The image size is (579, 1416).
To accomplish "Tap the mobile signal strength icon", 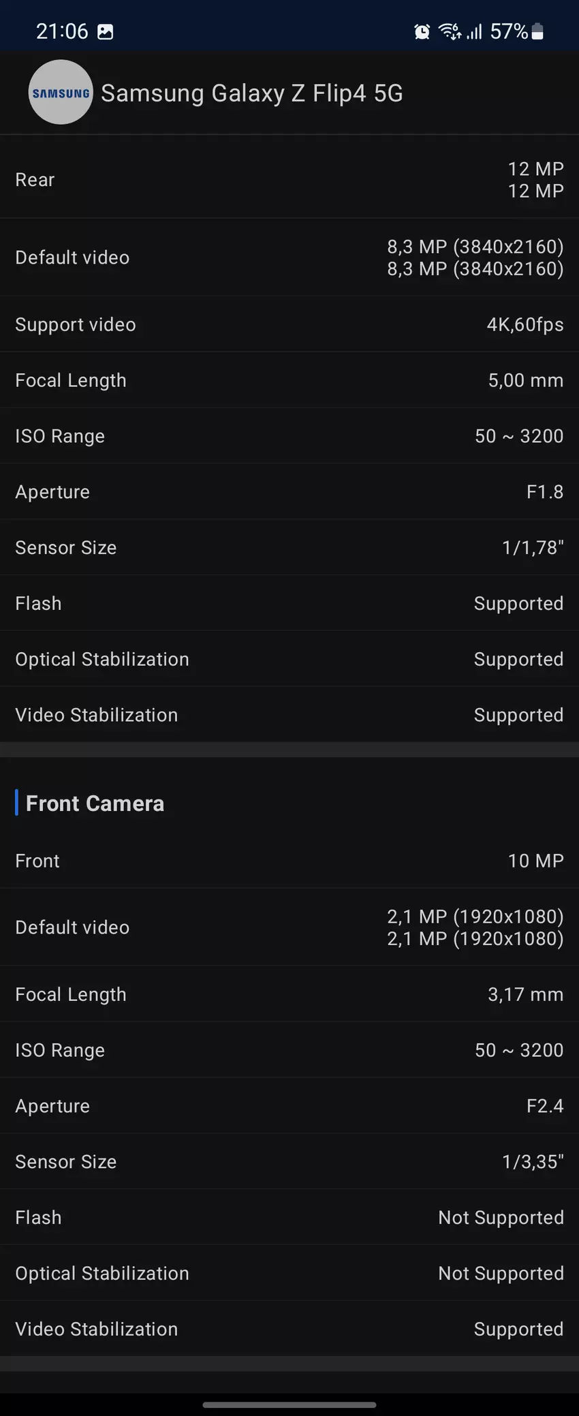I will click(x=475, y=31).
